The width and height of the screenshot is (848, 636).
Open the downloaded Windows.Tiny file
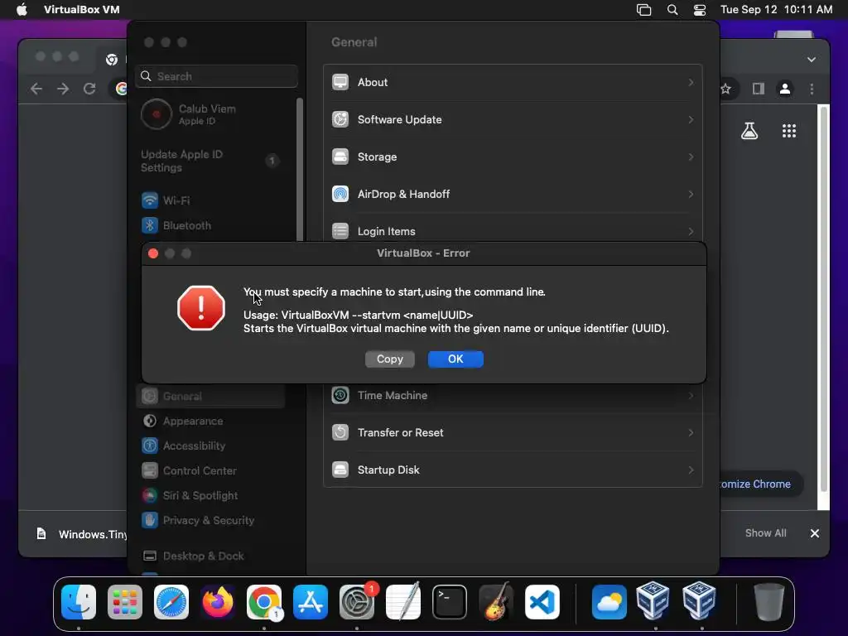pos(82,534)
